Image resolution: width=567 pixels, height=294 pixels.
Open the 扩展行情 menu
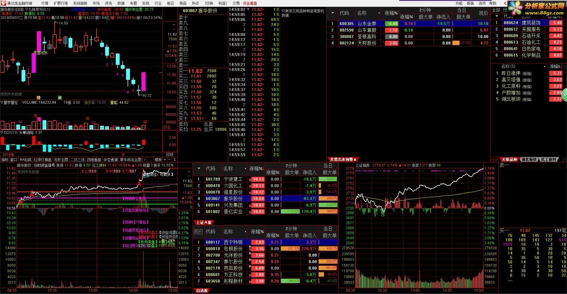(x=61, y=3)
